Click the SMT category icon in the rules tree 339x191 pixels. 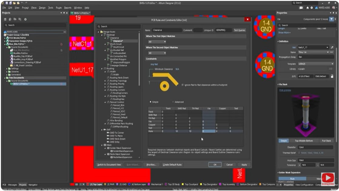point(105,130)
